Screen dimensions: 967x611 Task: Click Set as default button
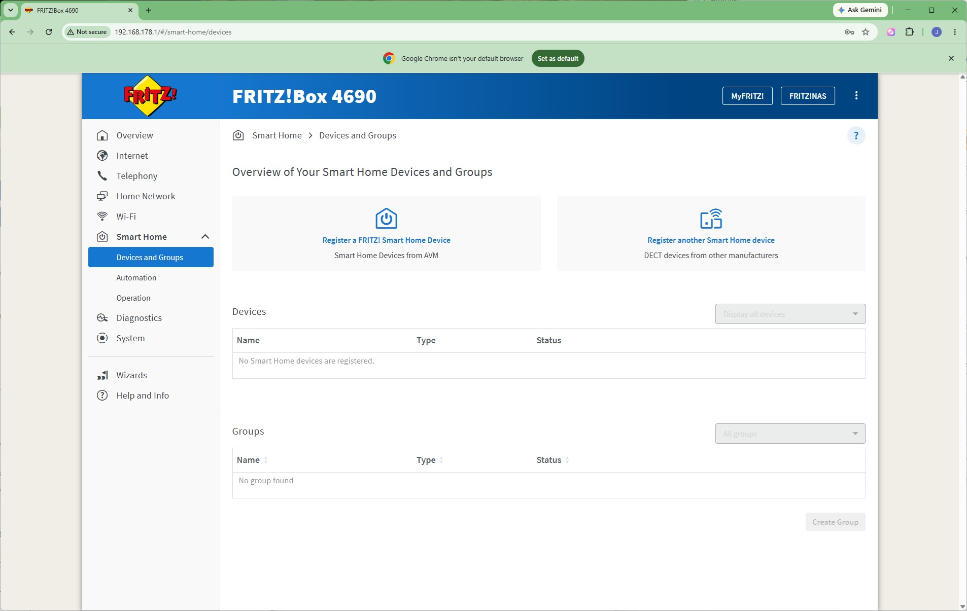(x=558, y=58)
